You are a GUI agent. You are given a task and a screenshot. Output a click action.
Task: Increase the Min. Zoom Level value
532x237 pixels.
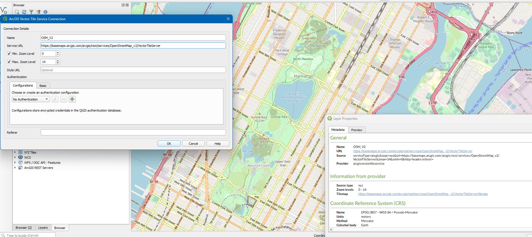point(58,52)
